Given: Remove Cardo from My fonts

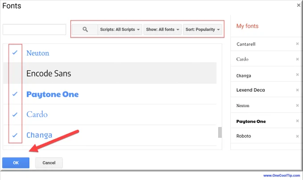Looking at the screenshot, I should pyautogui.click(x=297, y=59).
